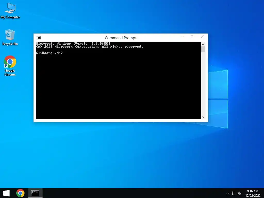264x198 pixels.
Task: Show hidden system tray icons
Action: pyautogui.click(x=228, y=193)
